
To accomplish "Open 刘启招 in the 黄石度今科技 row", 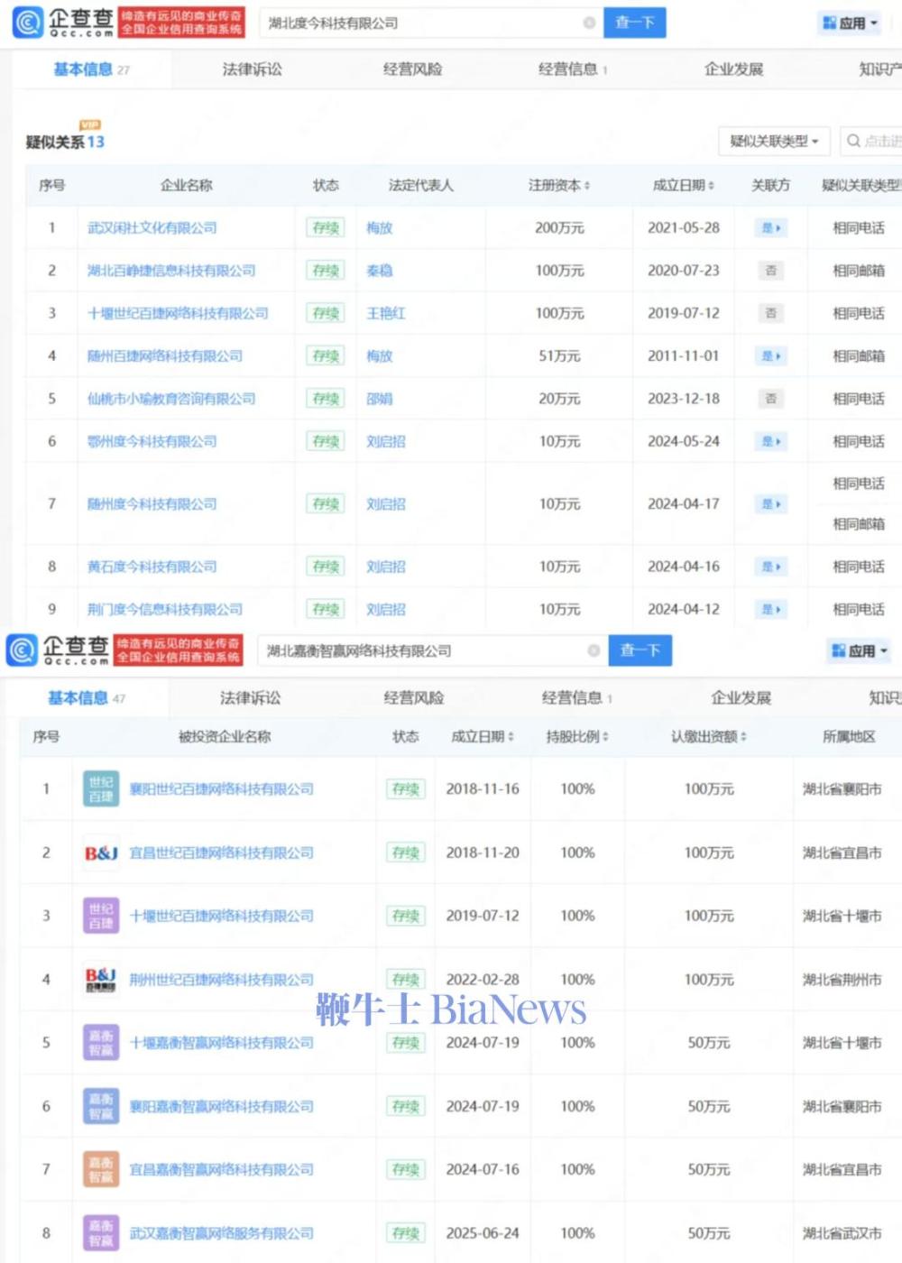I will coord(386,567).
